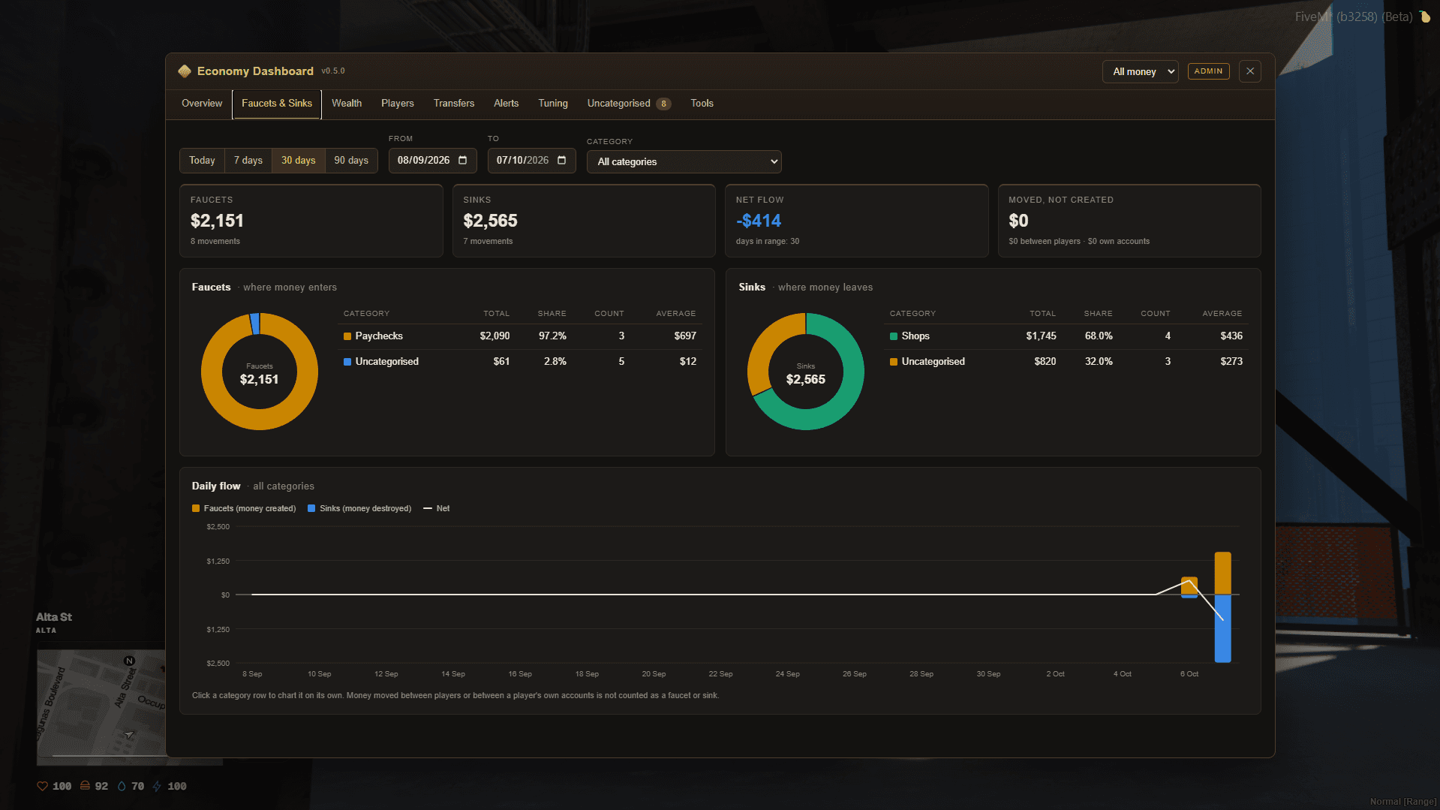The width and height of the screenshot is (1440, 810).
Task: Open the calendar picker in the To date field
Action: click(562, 160)
